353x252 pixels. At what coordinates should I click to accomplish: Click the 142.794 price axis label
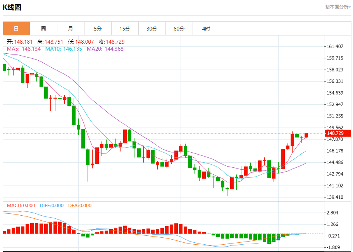[335, 174]
